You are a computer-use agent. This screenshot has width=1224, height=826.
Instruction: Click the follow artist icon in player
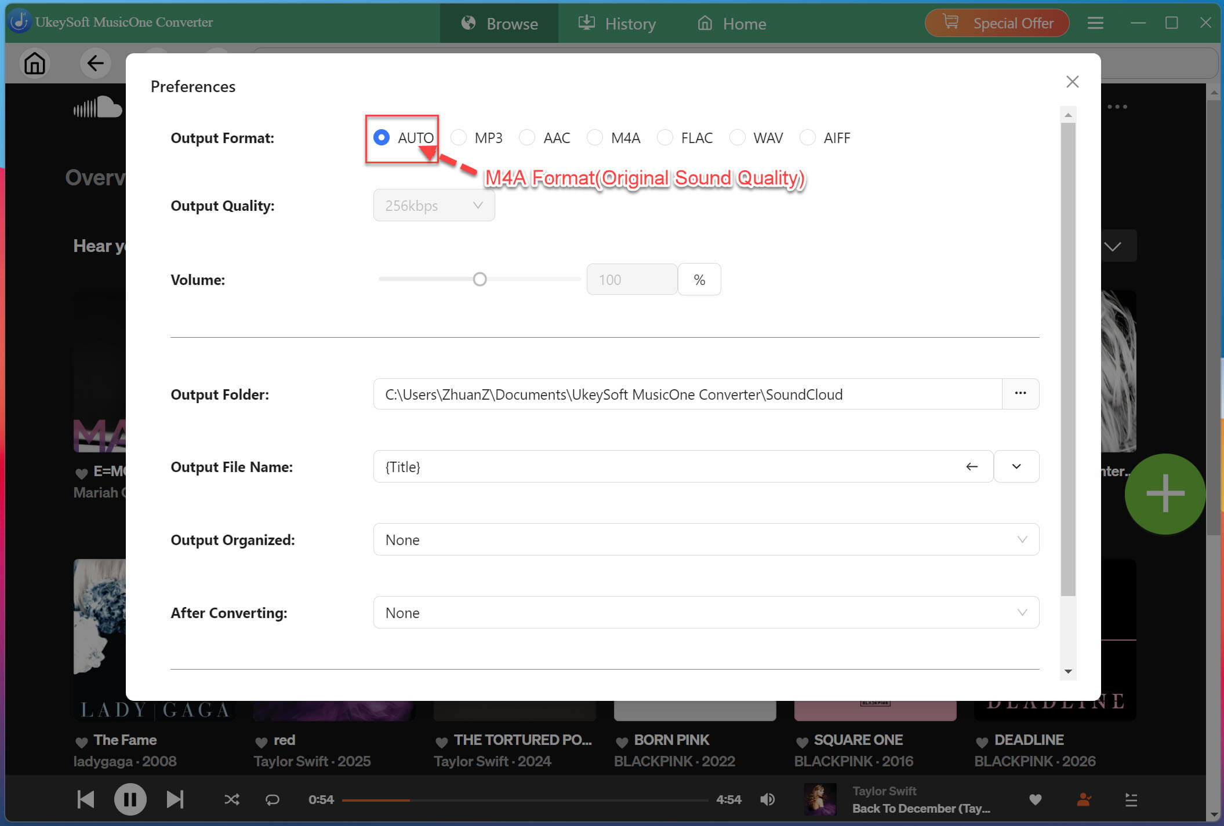pyautogui.click(x=1084, y=800)
